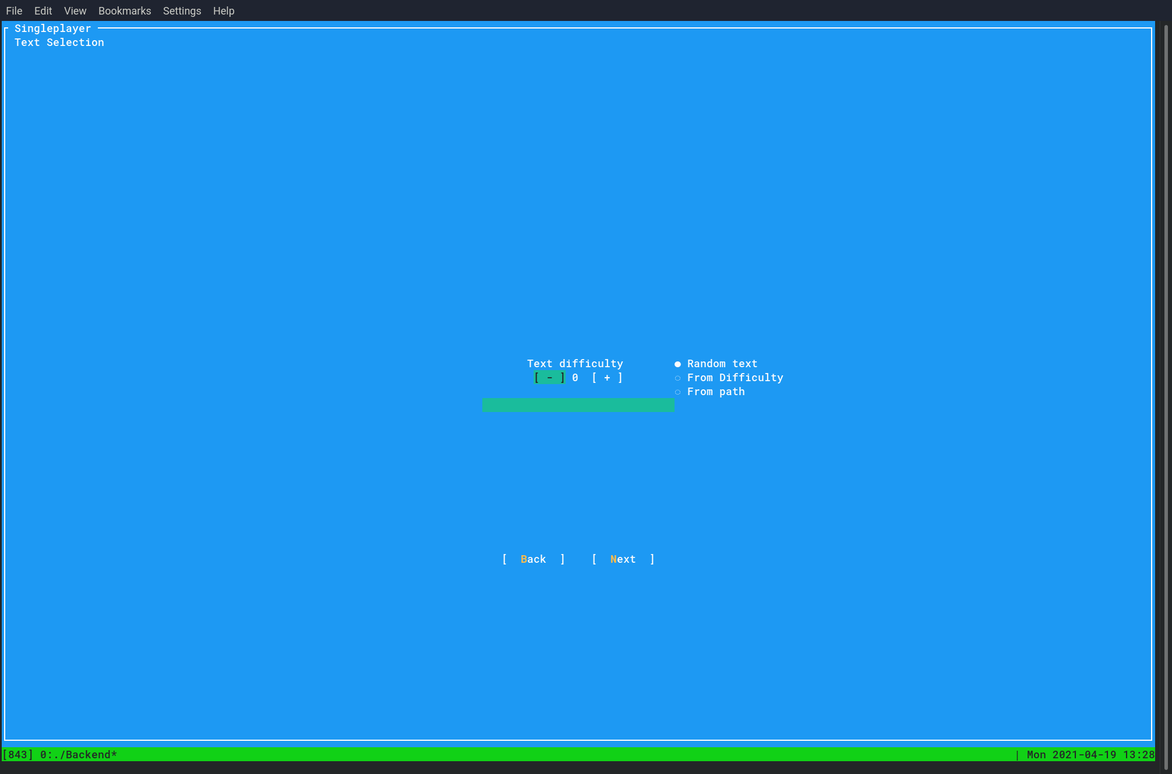1172x774 pixels.
Task: Click the minus difficulty button
Action: pos(549,378)
